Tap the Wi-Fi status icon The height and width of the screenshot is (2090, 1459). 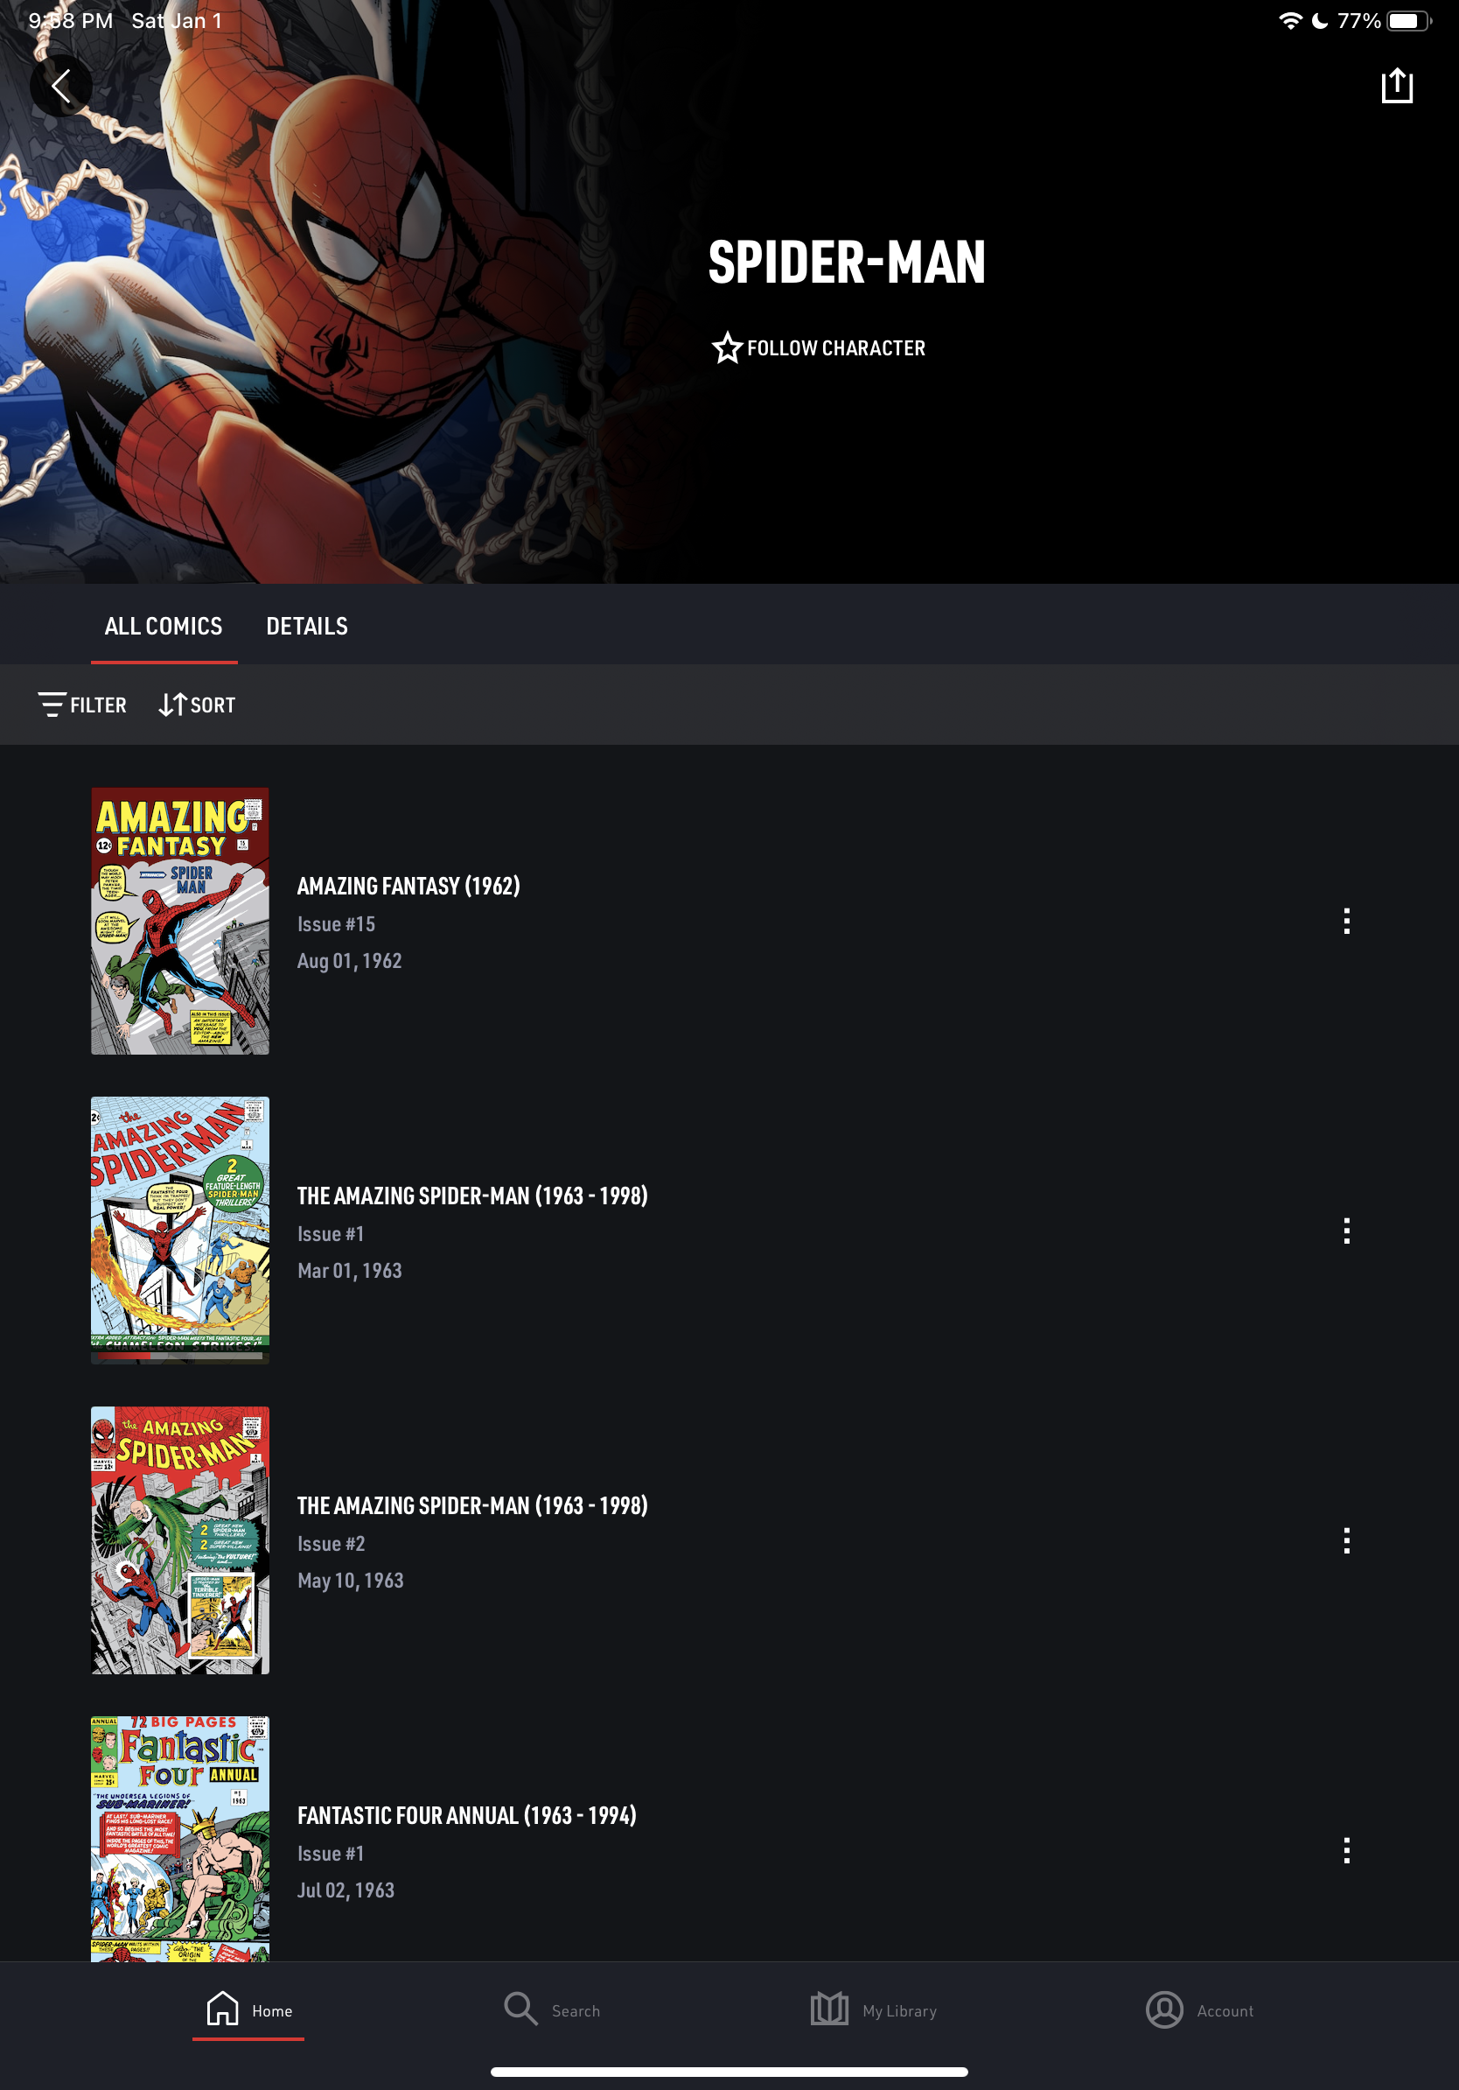pos(1290,20)
